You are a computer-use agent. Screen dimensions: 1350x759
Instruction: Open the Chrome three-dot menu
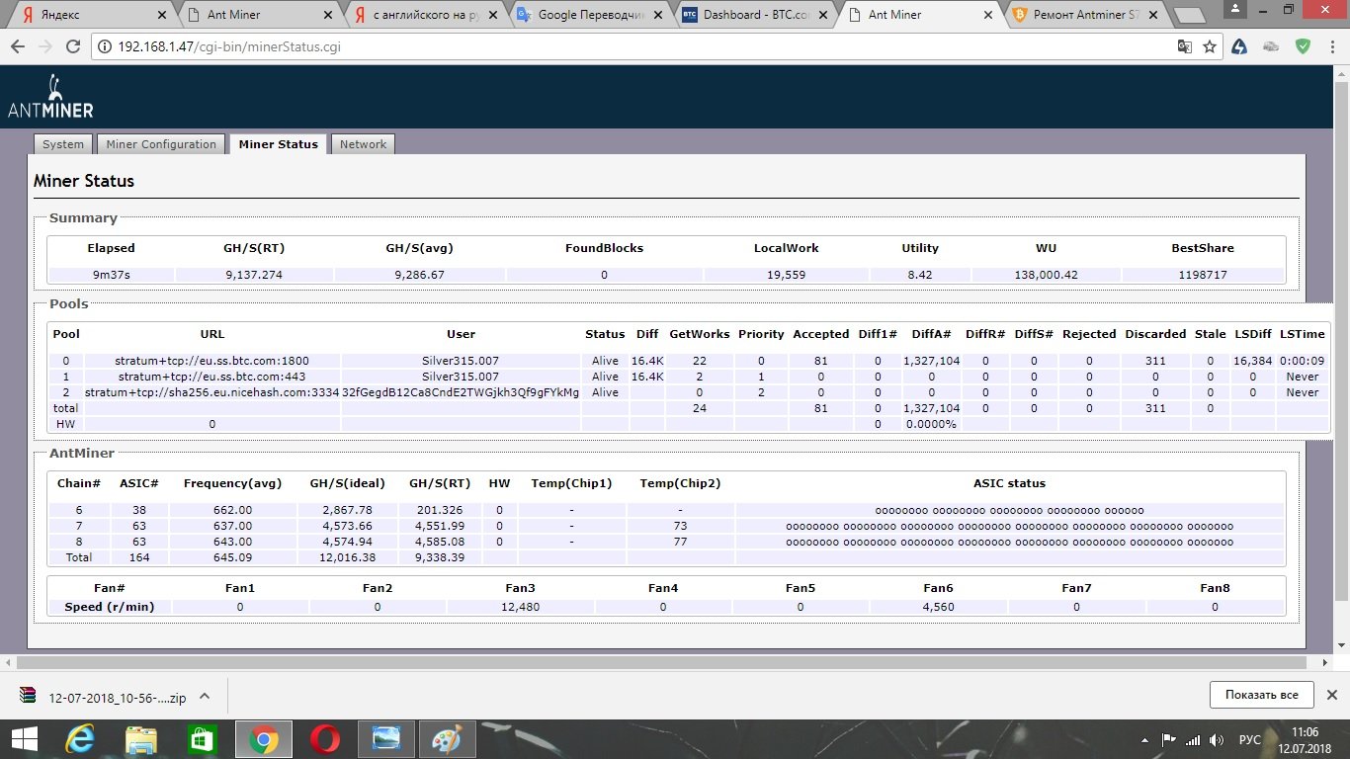coord(1332,46)
